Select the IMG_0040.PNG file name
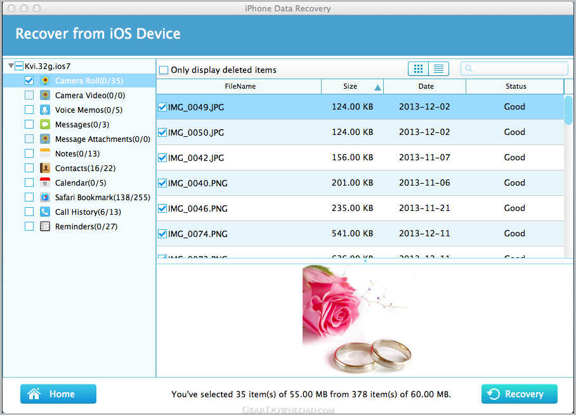Screen dimensions: 576x415 (198, 184)
